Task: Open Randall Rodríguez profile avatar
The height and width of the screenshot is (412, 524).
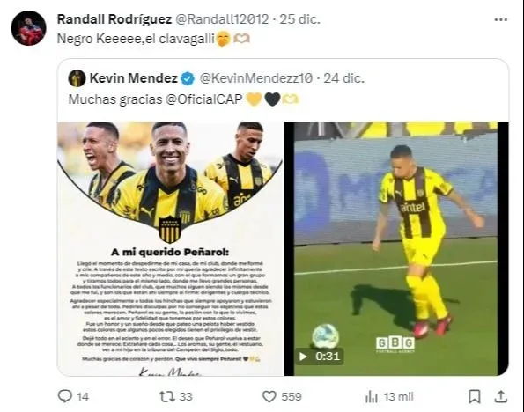Action: coord(28,28)
